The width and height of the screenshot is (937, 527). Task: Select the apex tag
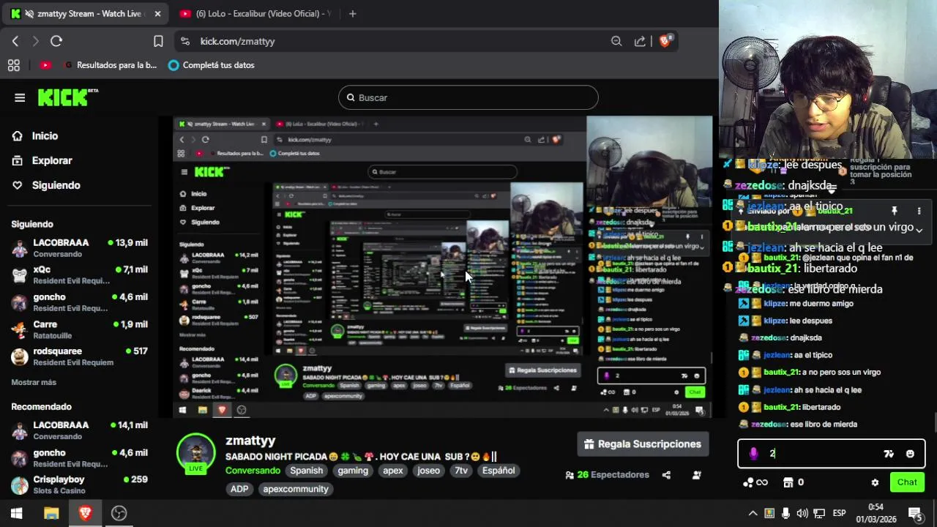click(393, 471)
